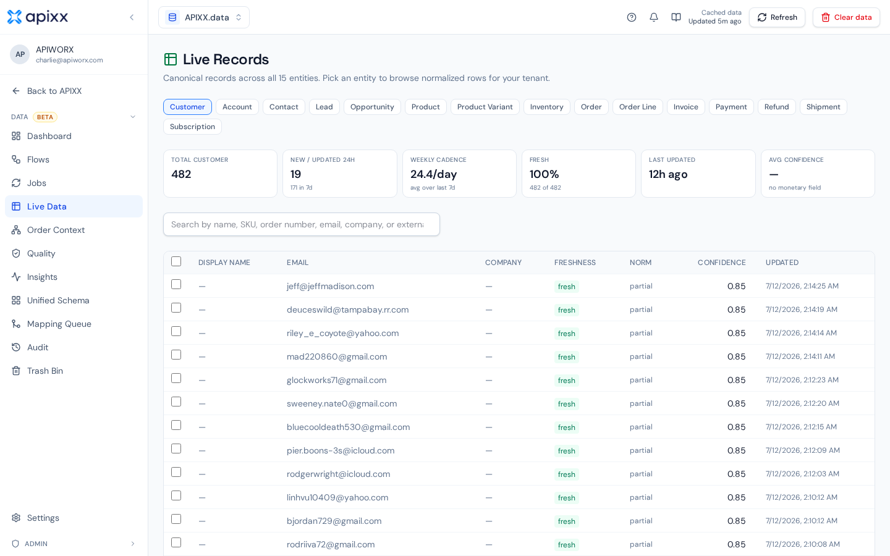Select the Shipment entity tab
This screenshot has height=556, width=890.
[823, 107]
